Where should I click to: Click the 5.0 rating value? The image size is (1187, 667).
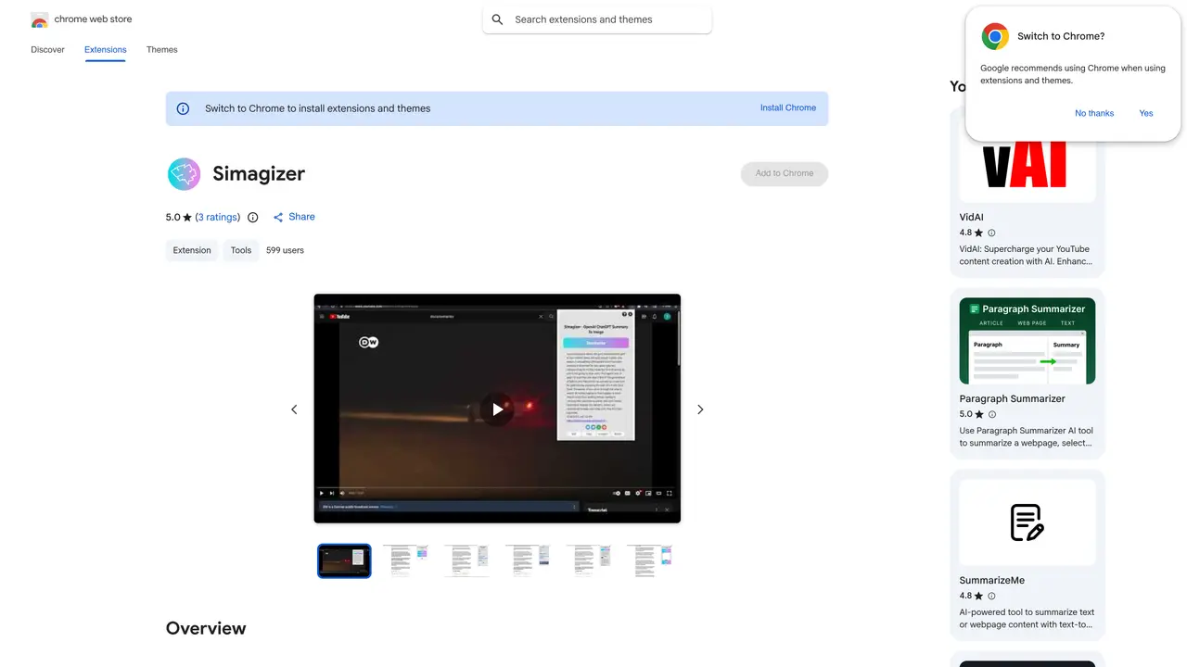[173, 218]
